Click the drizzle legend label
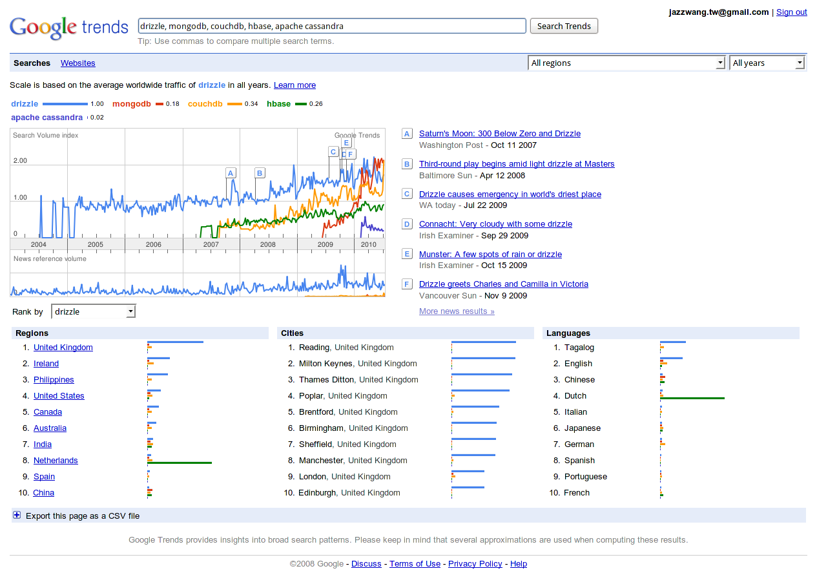The width and height of the screenshot is (817, 584). (25, 104)
